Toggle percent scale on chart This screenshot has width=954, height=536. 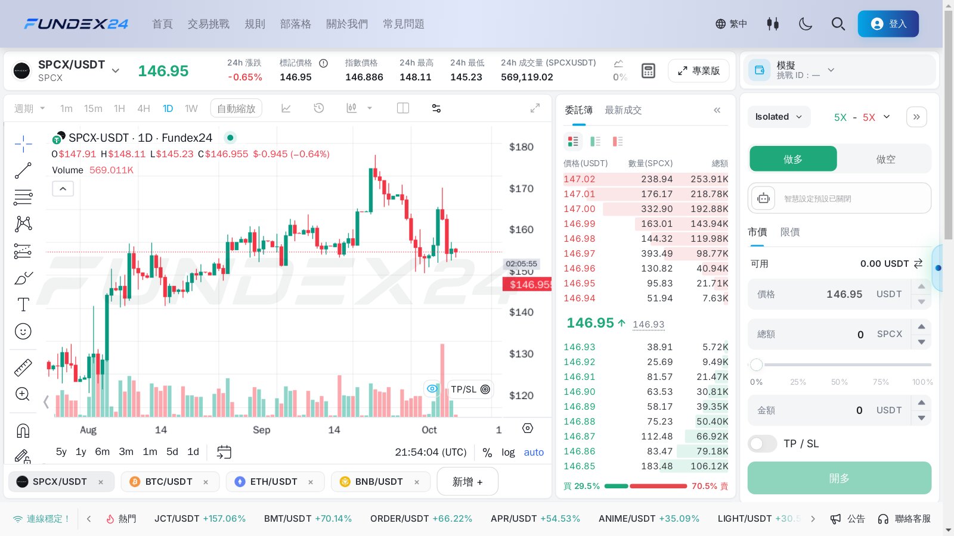click(487, 453)
